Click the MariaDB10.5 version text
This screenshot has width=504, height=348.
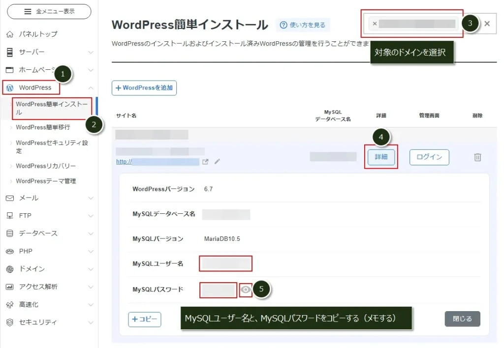(x=222, y=239)
